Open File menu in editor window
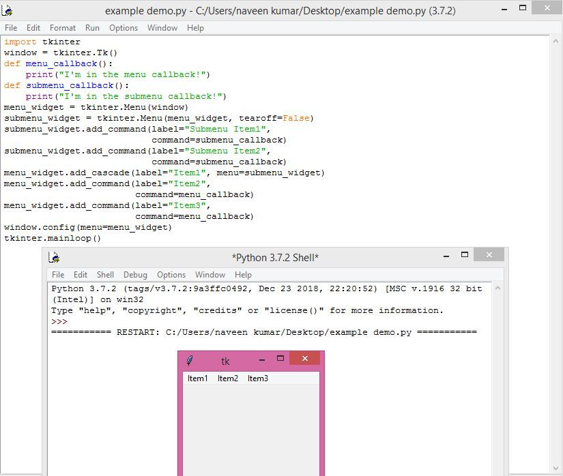The height and width of the screenshot is (476, 563). [11, 28]
